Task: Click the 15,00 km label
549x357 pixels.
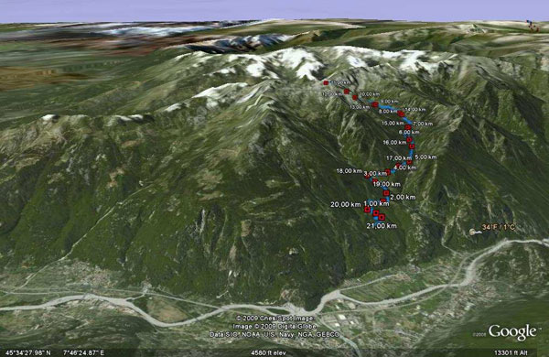Action: (393, 123)
